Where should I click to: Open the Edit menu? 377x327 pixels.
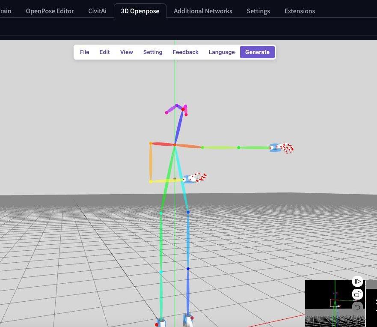[x=104, y=52]
